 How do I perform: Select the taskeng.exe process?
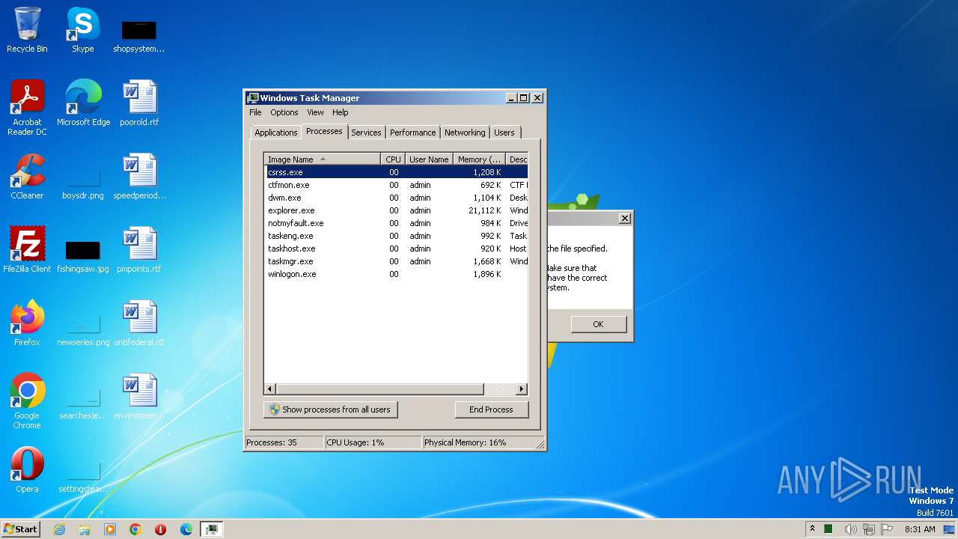click(396, 236)
